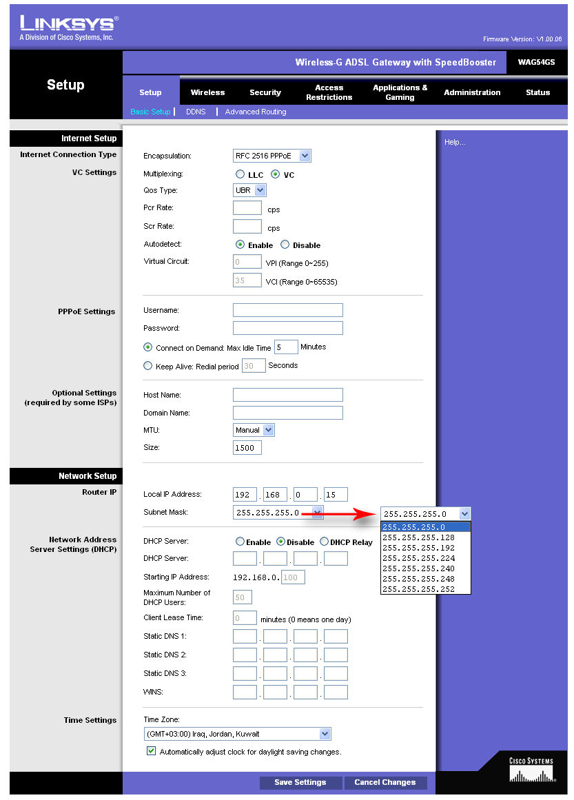Collapse the enlarged subnet mask dropdown arrow
Image resolution: width=574 pixels, height=800 pixels.
[x=464, y=514]
